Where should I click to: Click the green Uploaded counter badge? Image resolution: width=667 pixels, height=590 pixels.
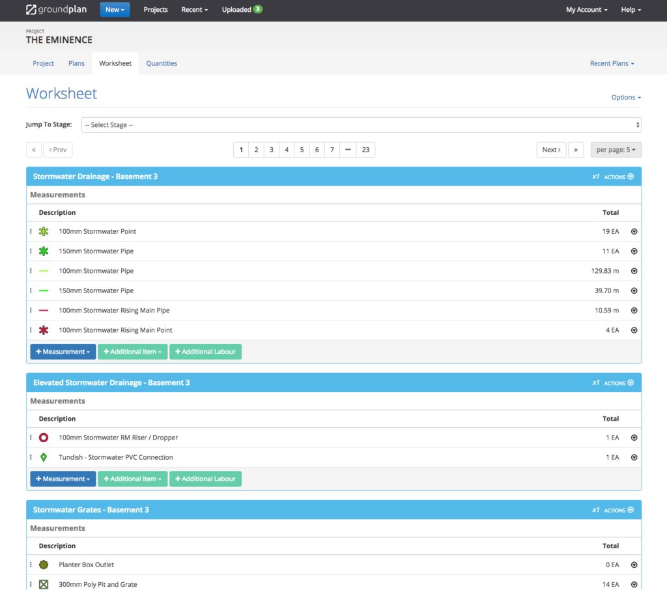(x=260, y=10)
